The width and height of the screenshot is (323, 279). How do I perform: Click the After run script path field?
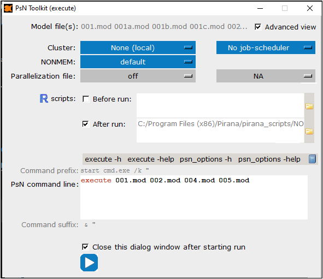[220, 130]
